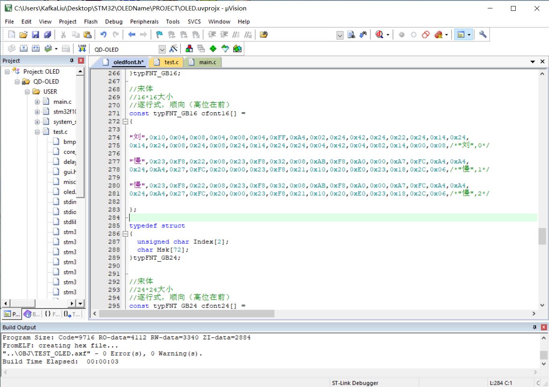The height and width of the screenshot is (387, 549).
Task: Switch to the main.c editor tab
Action: coord(203,62)
